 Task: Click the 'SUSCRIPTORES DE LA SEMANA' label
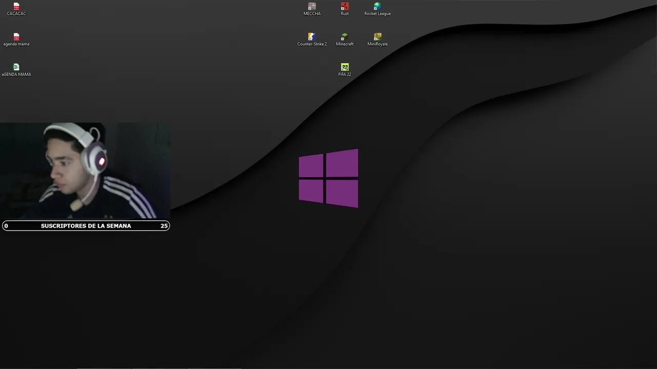(x=86, y=225)
